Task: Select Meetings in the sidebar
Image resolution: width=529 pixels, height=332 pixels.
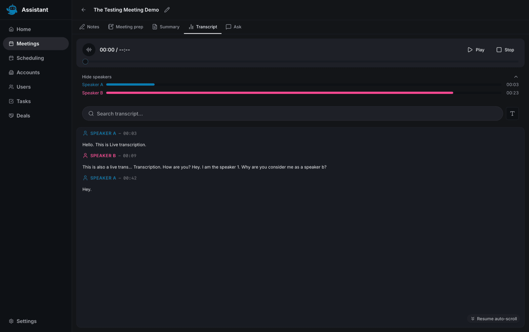Action: coord(36,44)
